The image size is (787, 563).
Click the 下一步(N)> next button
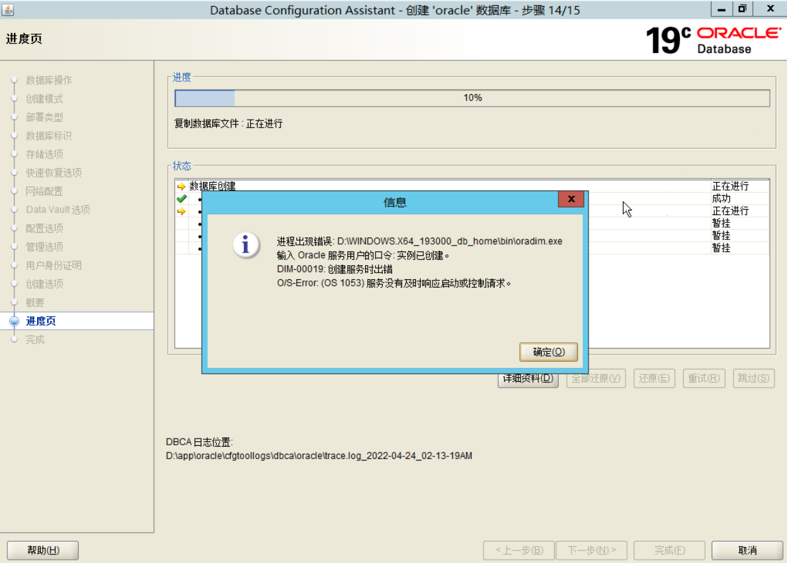pyautogui.click(x=592, y=550)
